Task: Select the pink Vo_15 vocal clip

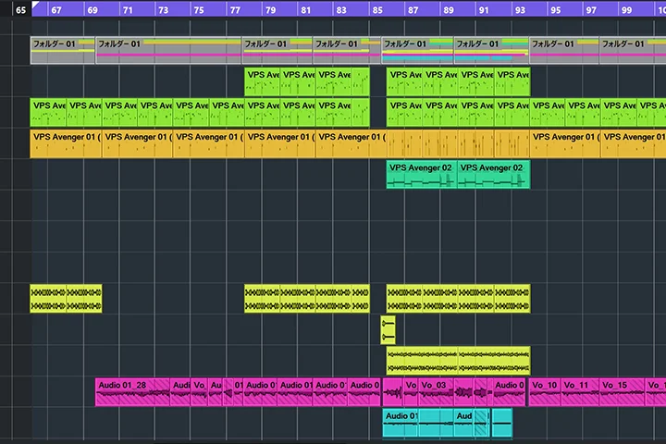Action: 623,392
